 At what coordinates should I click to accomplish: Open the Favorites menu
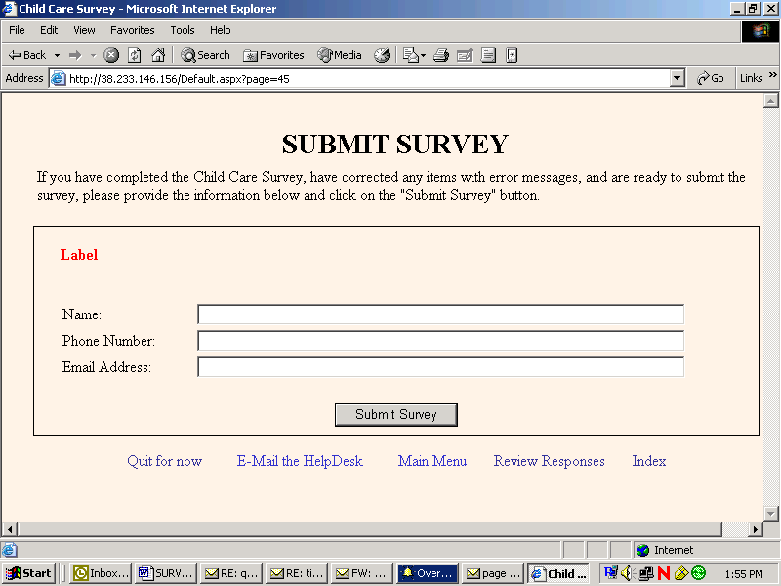pyautogui.click(x=133, y=30)
